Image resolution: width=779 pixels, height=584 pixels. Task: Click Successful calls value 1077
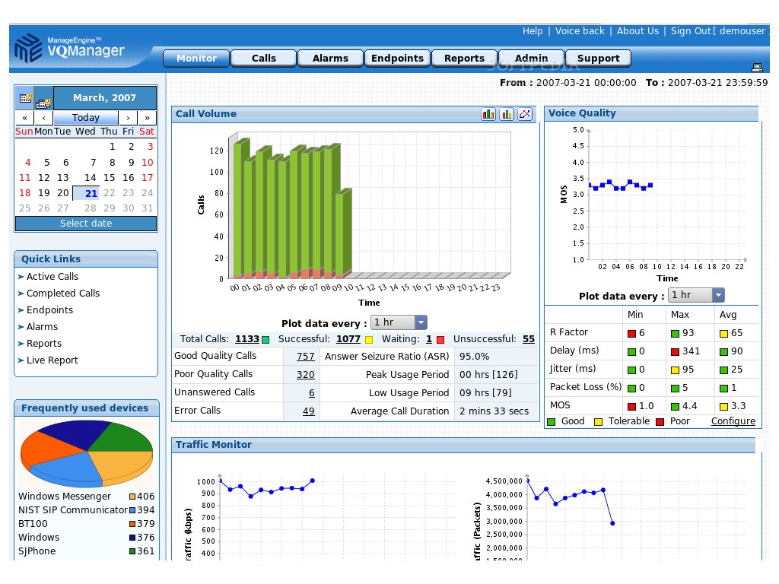coord(348,339)
